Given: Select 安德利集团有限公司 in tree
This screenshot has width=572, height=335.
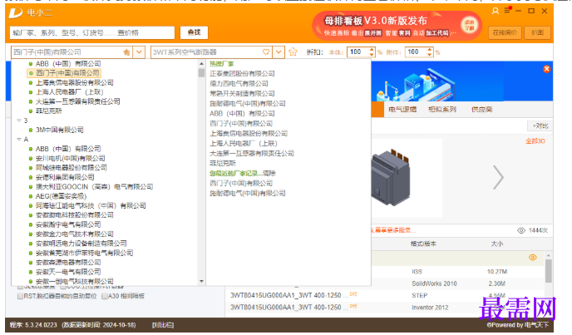Looking at the screenshot, I should pos(65,177).
